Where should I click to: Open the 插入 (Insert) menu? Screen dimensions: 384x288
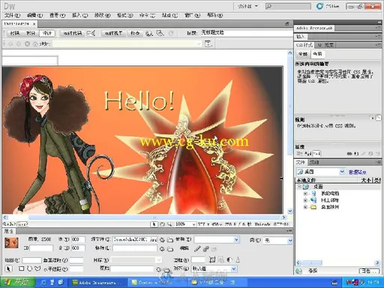(80, 15)
